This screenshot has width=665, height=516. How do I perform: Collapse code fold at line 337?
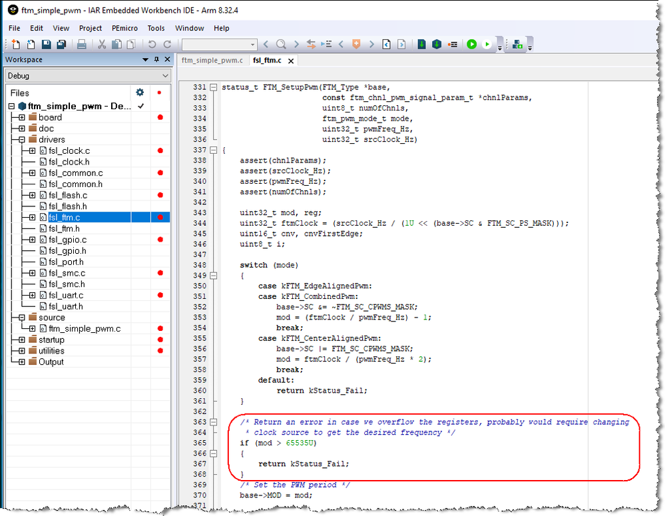click(213, 150)
